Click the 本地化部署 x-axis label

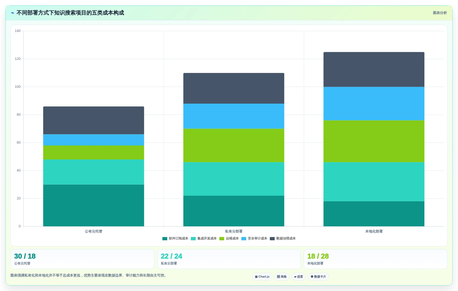[374, 231]
